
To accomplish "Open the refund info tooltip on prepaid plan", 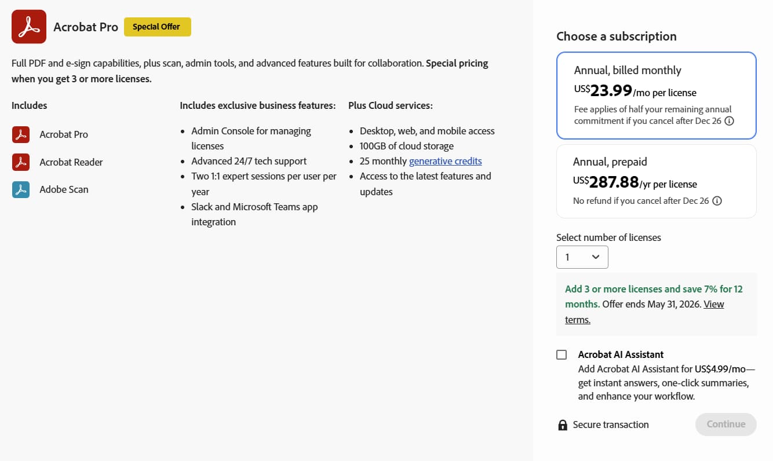I will 717,200.
